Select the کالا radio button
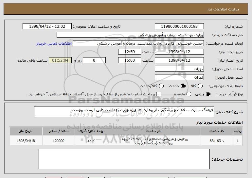Image resolution: width=252 pixels, height=178 pixels. click(200, 86)
